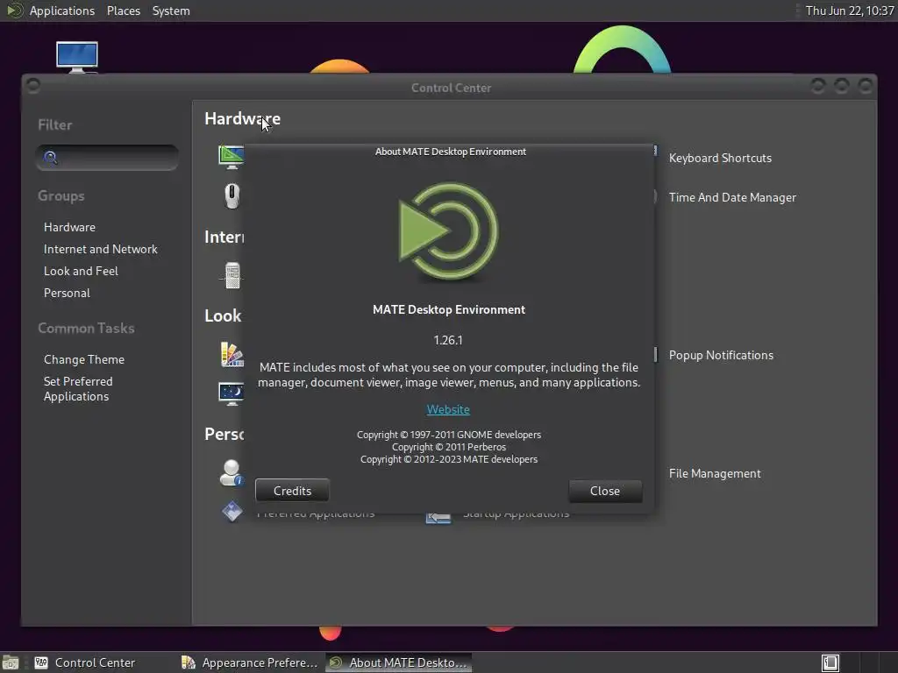This screenshot has height=673, width=898.
Task: Open the Website link in About dialog
Action: (x=448, y=409)
